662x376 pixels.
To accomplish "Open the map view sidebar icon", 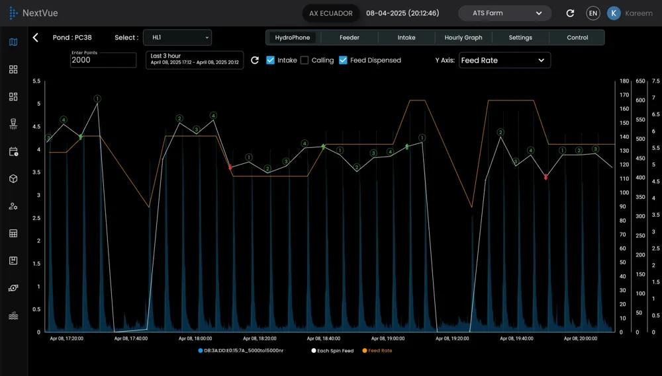I will pos(13,42).
